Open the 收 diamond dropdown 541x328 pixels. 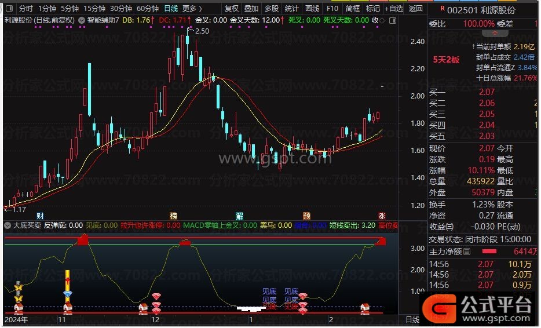[x=378, y=20]
